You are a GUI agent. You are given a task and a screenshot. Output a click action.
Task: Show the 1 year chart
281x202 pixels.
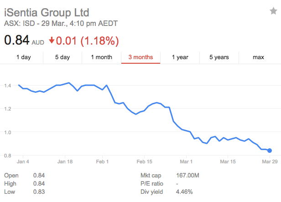pos(180,57)
